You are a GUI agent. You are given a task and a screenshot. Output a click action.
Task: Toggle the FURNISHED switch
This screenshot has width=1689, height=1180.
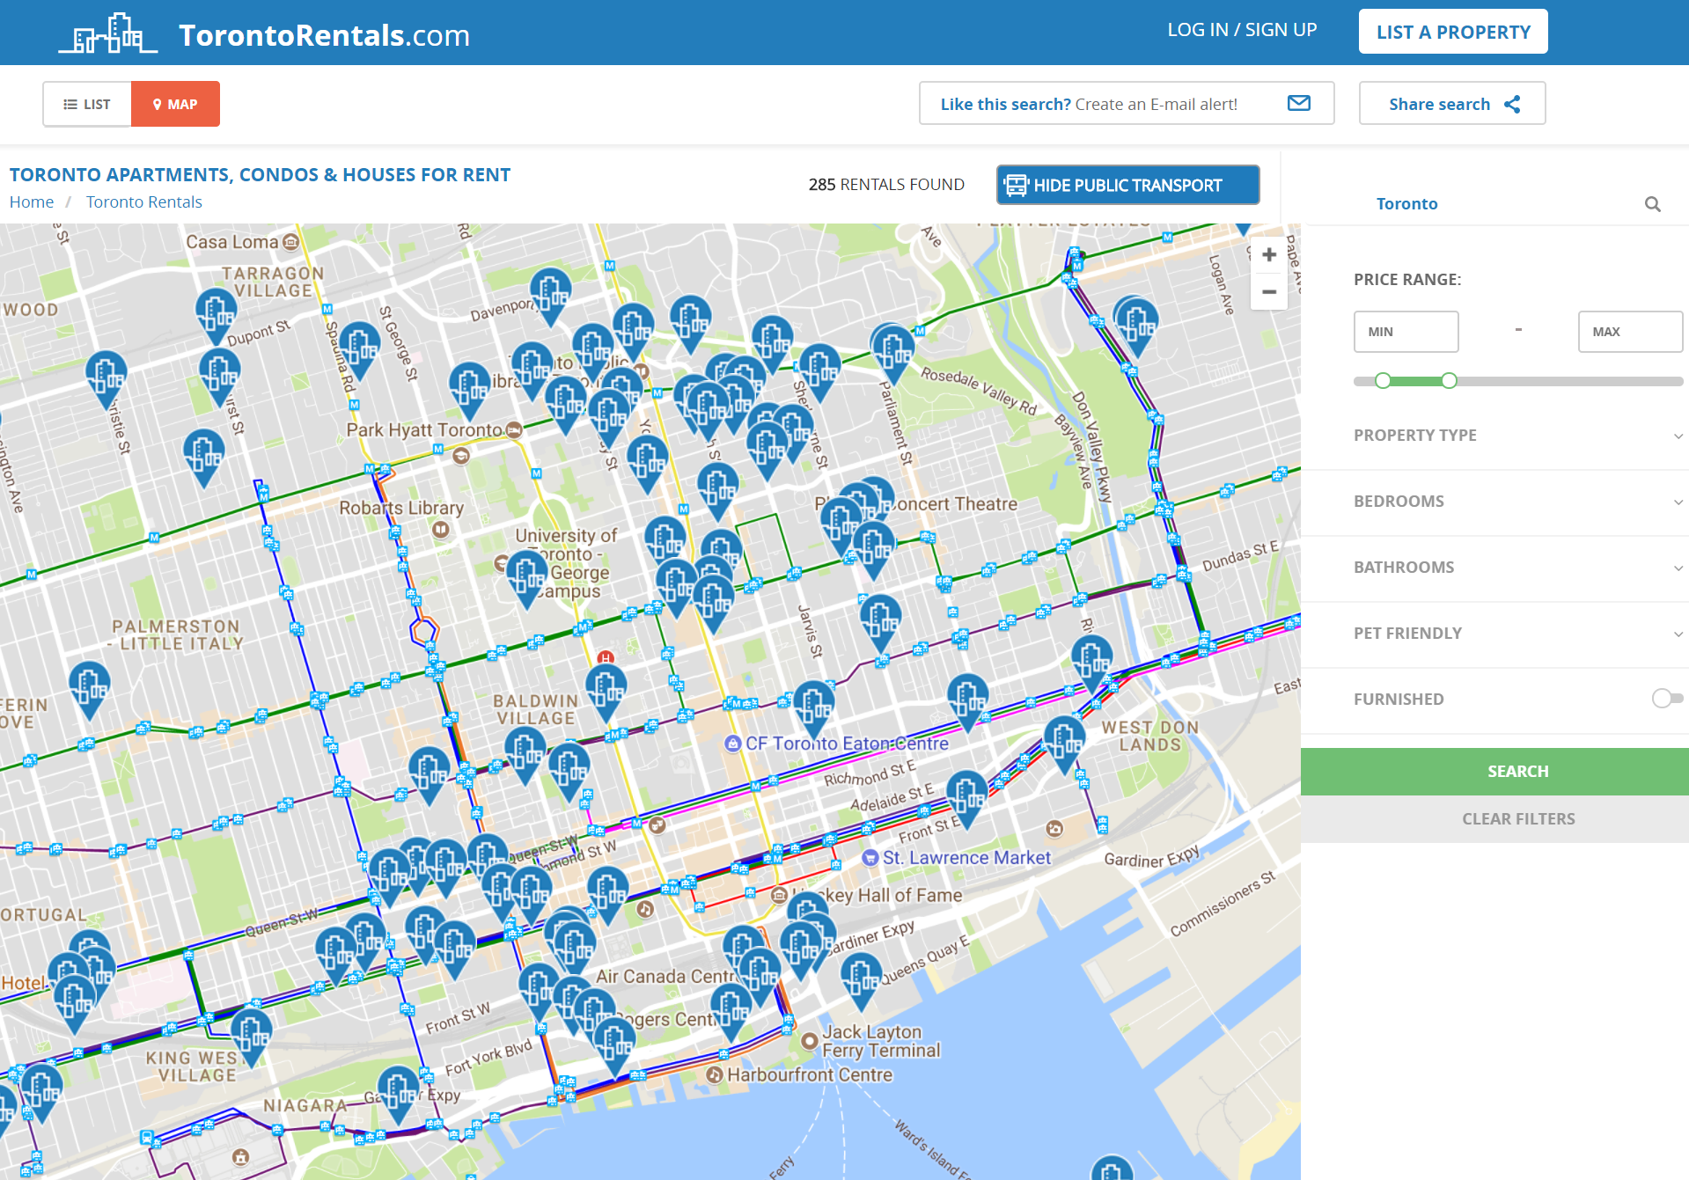[1667, 699]
